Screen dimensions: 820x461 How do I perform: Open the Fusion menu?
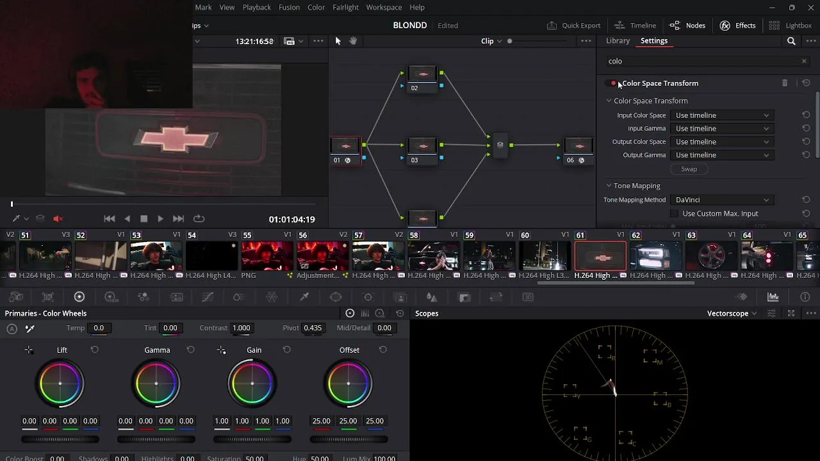click(x=289, y=7)
